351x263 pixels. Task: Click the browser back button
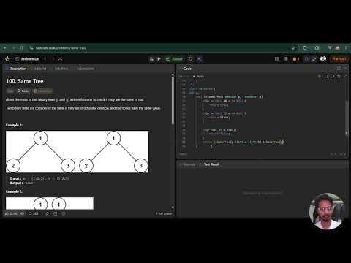pyautogui.click(x=4, y=48)
